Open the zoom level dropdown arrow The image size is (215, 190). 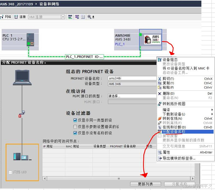[x=93, y=17]
